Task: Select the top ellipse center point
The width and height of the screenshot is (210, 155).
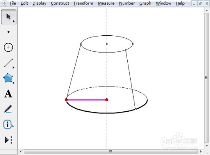Action: [107, 44]
